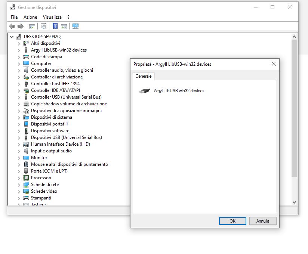Open the Visualizza menu
The width and height of the screenshot is (308, 254).
tap(52, 17)
